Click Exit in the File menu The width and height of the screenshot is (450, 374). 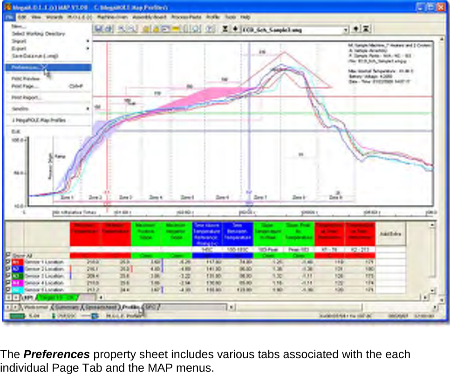coord(48,132)
